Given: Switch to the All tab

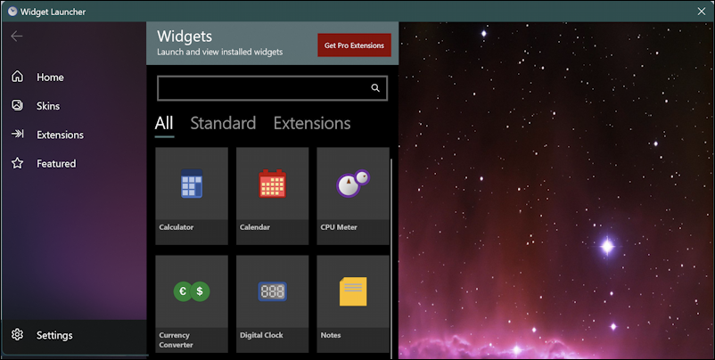Looking at the screenshot, I should click(x=164, y=123).
